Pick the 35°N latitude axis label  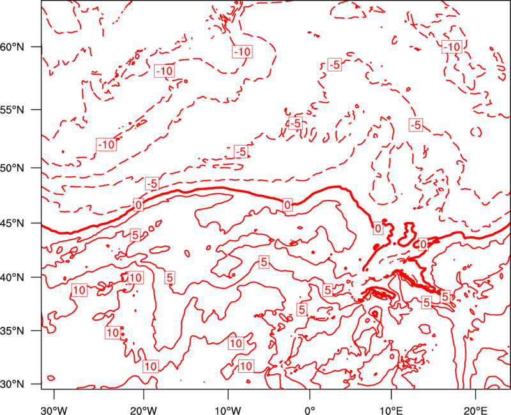(x=12, y=331)
